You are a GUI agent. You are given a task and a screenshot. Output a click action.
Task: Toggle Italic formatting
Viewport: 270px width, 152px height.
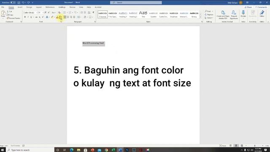click(28, 17)
